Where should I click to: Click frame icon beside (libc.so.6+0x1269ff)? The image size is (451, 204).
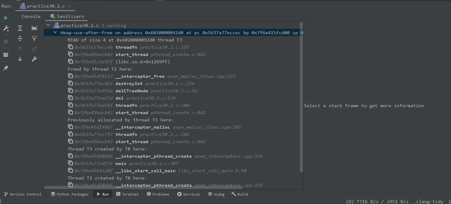71,61
